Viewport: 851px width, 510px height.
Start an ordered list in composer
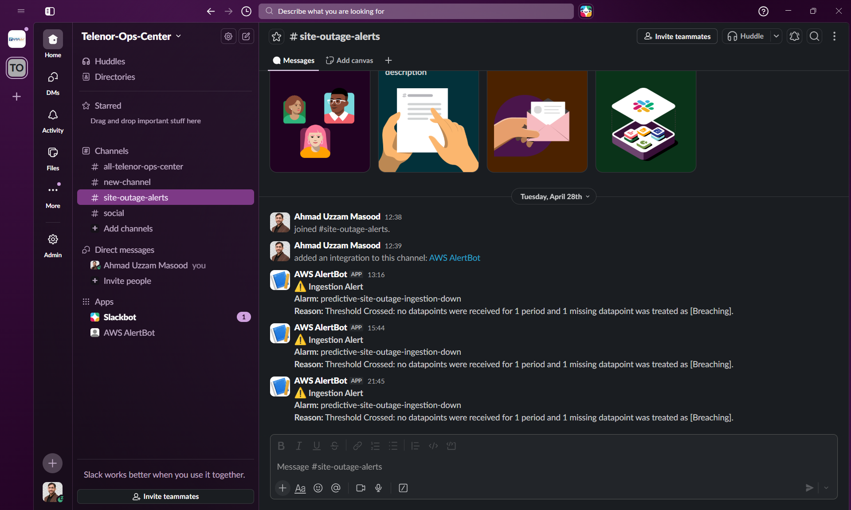375,446
